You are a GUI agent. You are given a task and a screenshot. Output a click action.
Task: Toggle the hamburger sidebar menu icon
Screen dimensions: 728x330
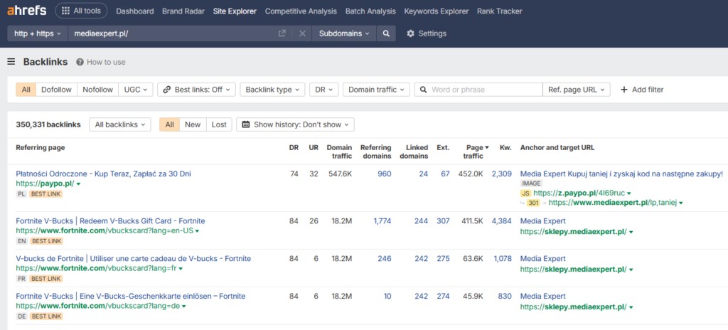coord(11,62)
